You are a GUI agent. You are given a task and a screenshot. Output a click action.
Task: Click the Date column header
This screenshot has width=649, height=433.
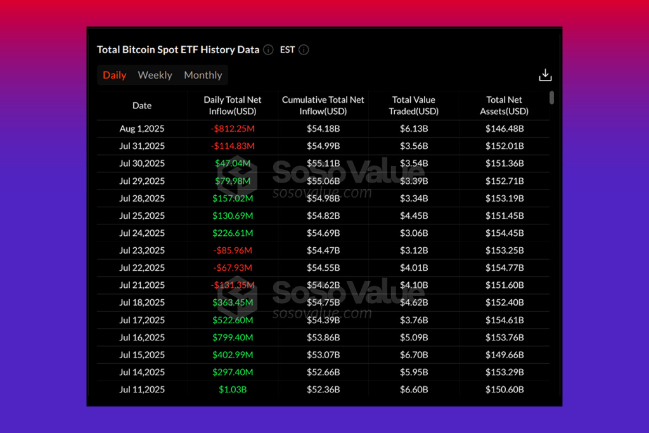141,105
